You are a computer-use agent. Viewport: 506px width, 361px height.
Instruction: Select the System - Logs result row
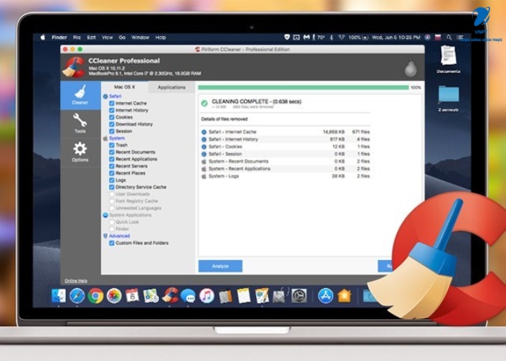tap(286, 176)
